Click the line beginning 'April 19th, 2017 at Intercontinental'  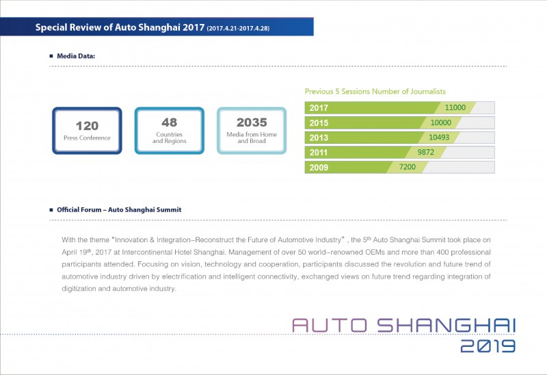tap(276, 252)
